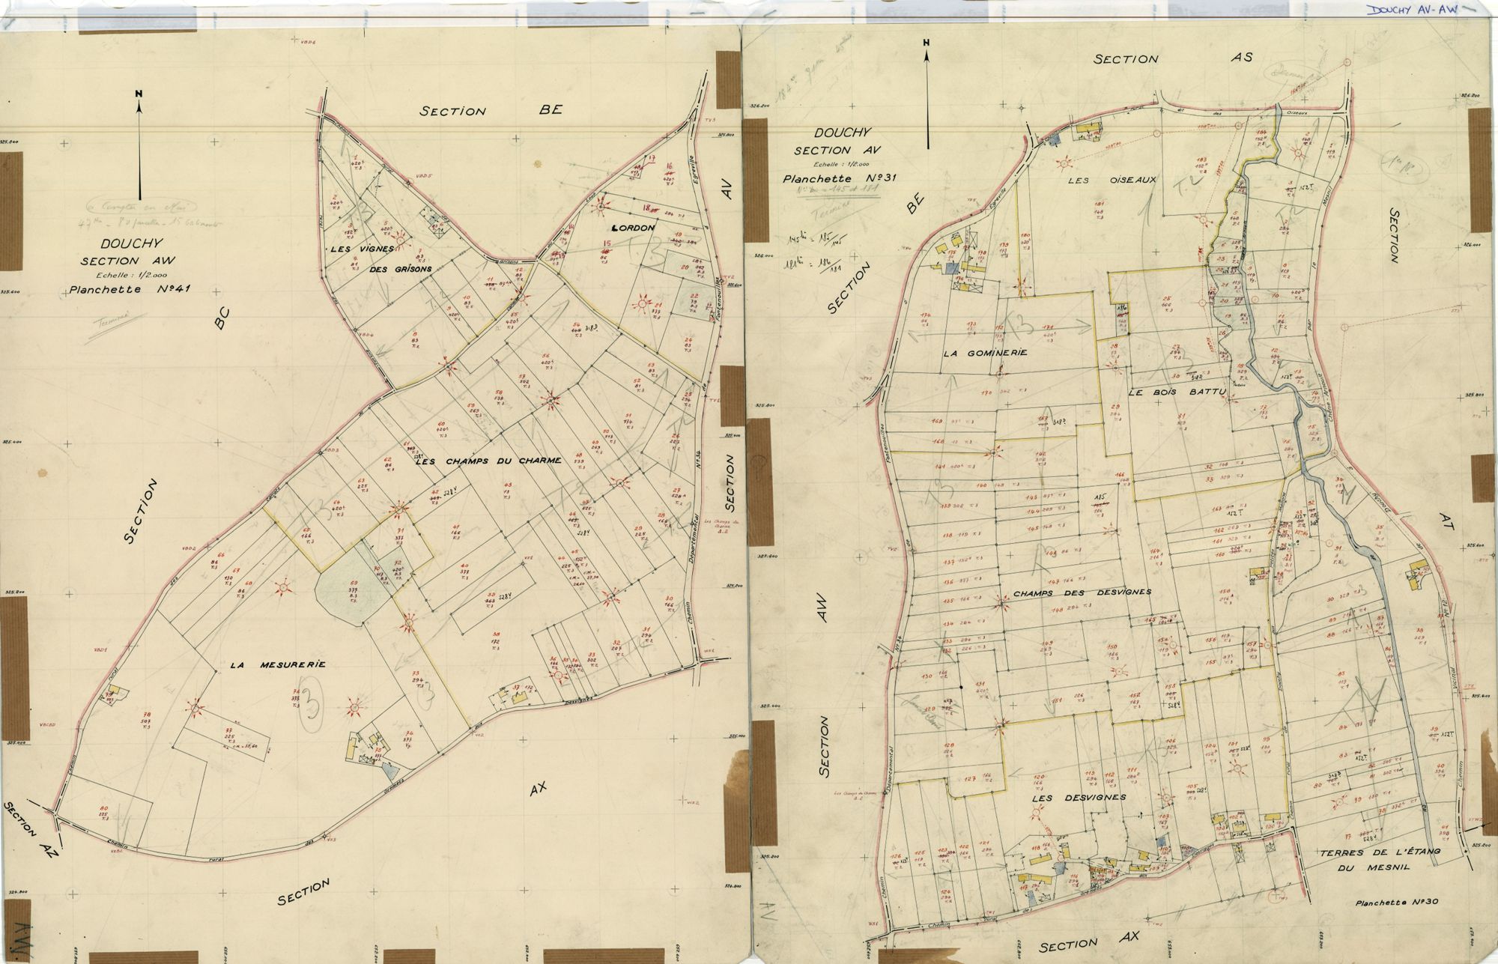The width and height of the screenshot is (1498, 964).
Task: Click the "LES OISEAUX" label
Action: (1112, 180)
